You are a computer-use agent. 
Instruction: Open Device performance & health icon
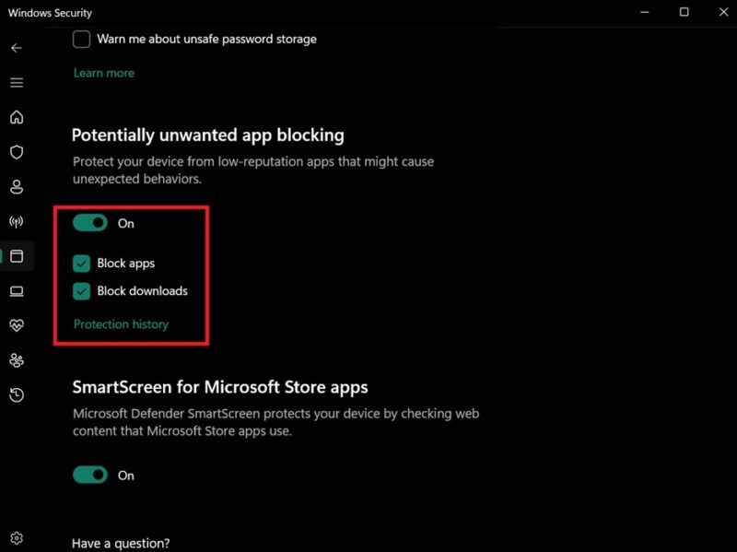[x=16, y=326]
